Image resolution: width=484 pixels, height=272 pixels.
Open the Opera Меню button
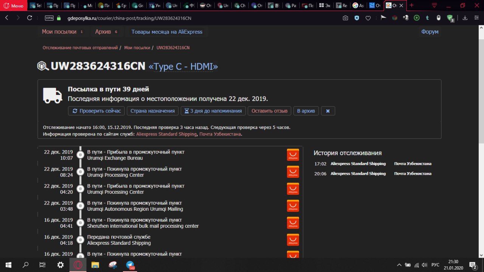point(14,5)
